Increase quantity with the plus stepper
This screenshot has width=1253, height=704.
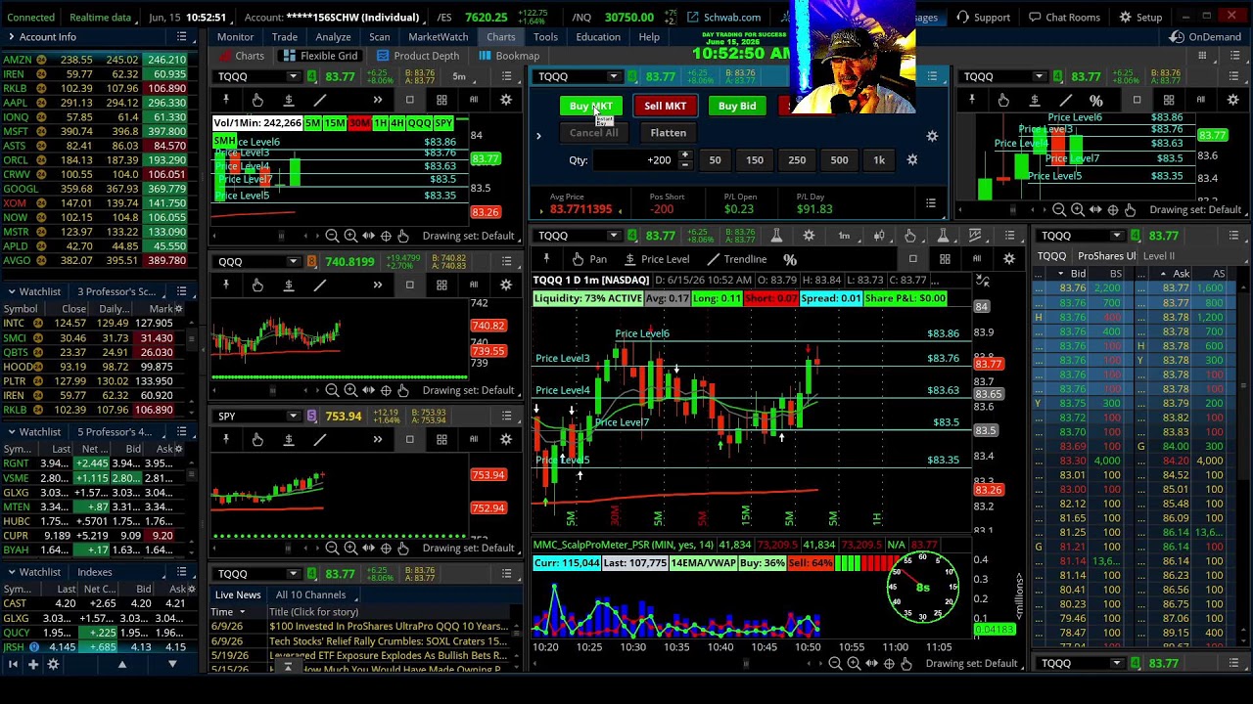684,155
